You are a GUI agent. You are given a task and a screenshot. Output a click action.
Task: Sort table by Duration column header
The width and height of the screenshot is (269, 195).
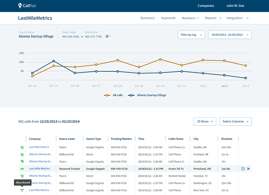click(227, 139)
